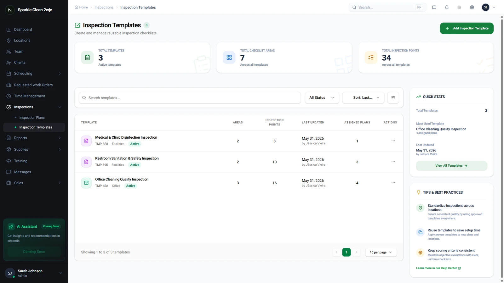Viewport: 504px width, 283px height.
Task: Click View All Templates button
Action: click(x=451, y=166)
